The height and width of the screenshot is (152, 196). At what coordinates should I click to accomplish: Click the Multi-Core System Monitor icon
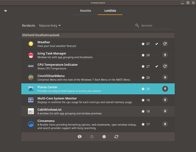[x=31, y=100]
